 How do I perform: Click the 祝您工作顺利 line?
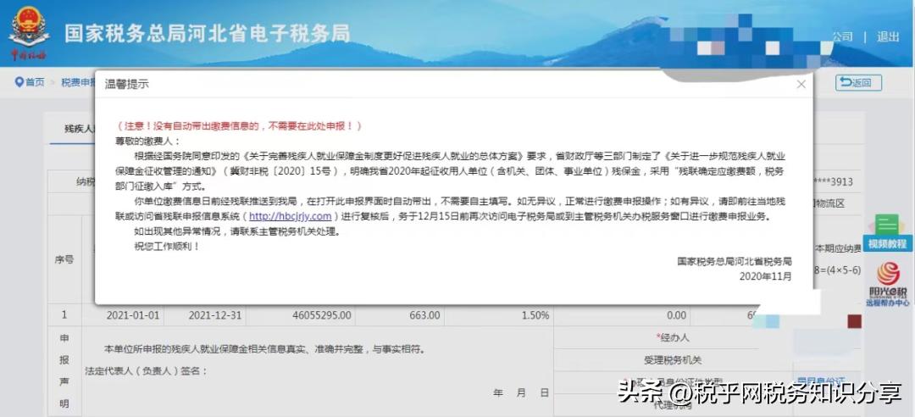point(166,246)
